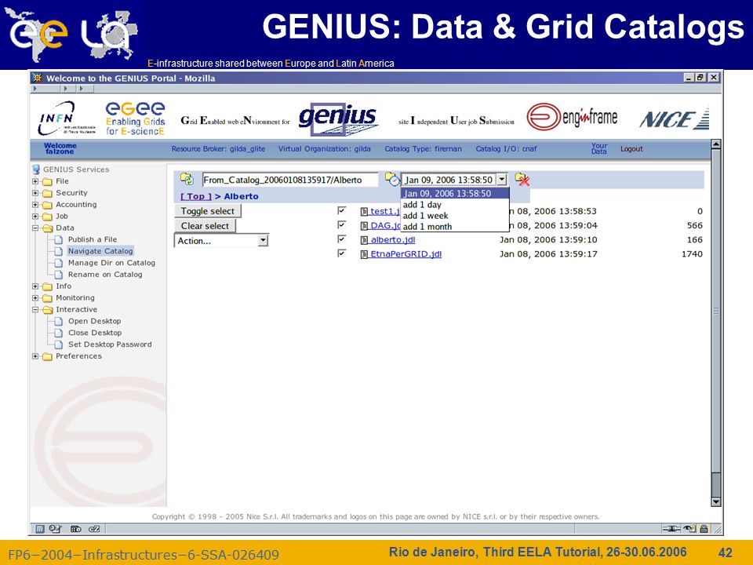Image resolution: width=753 pixels, height=565 pixels.
Task: Click the Navigator icon in status bar
Action: 40,529
